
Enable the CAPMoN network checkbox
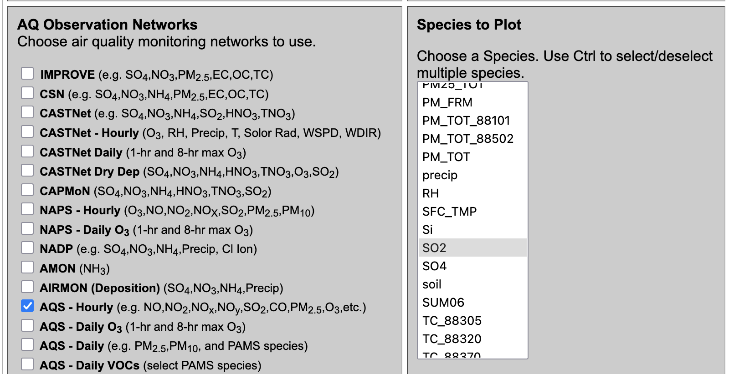27,190
